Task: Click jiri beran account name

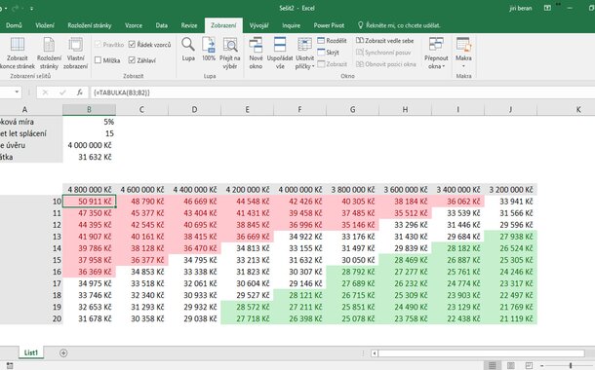Action: [520, 8]
